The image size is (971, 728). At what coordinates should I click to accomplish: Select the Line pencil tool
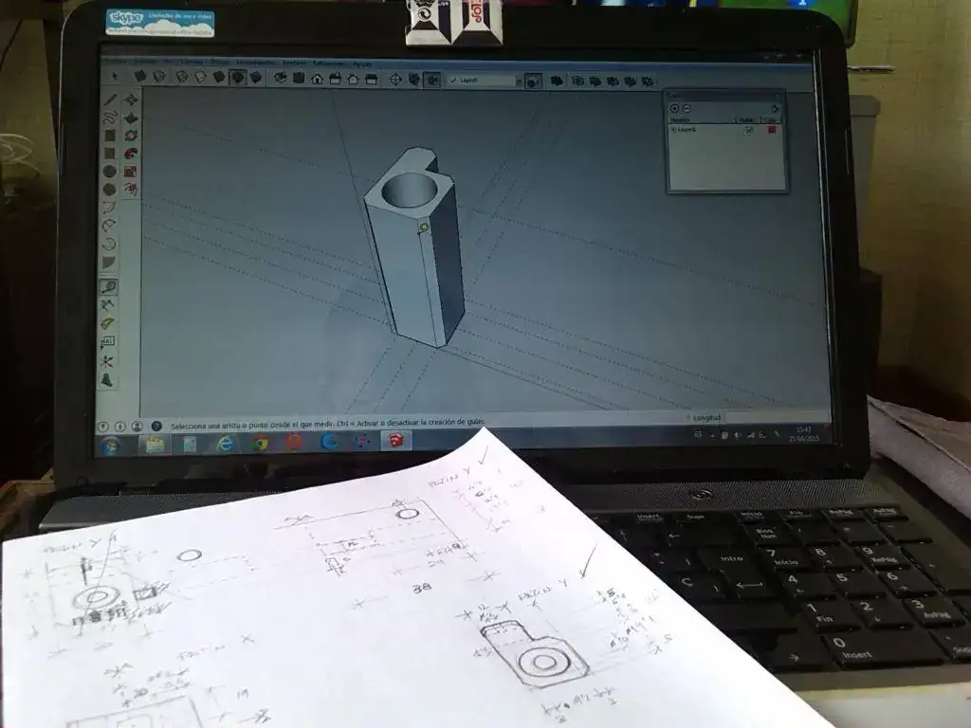click(x=110, y=100)
